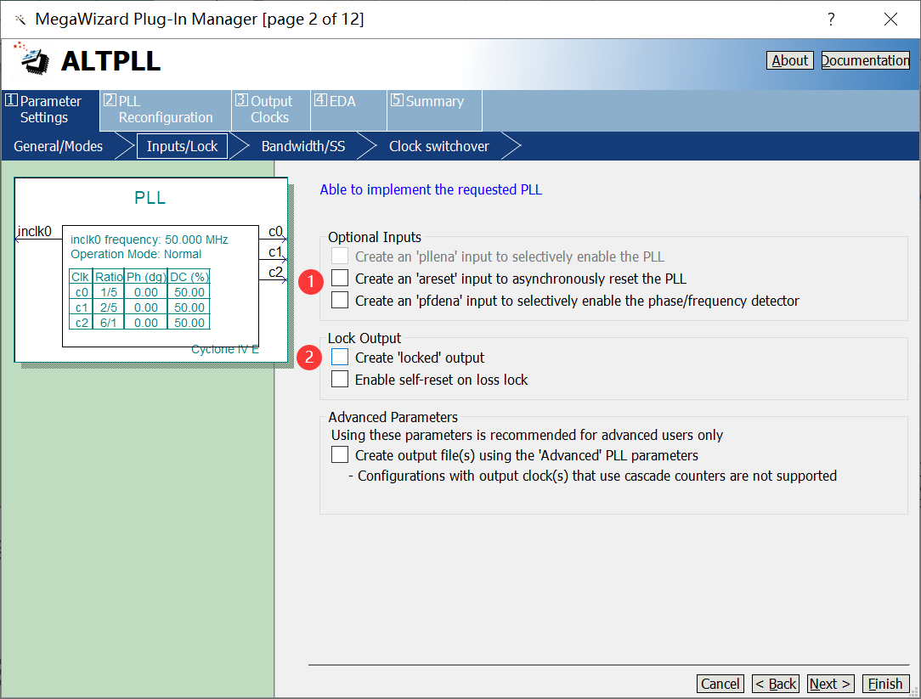Open the Parameter Settings tab
Screen dimensions: 921x699
pyautogui.click(x=50, y=110)
